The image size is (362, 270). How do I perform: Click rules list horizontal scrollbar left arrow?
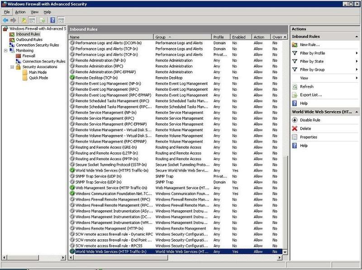point(71,257)
